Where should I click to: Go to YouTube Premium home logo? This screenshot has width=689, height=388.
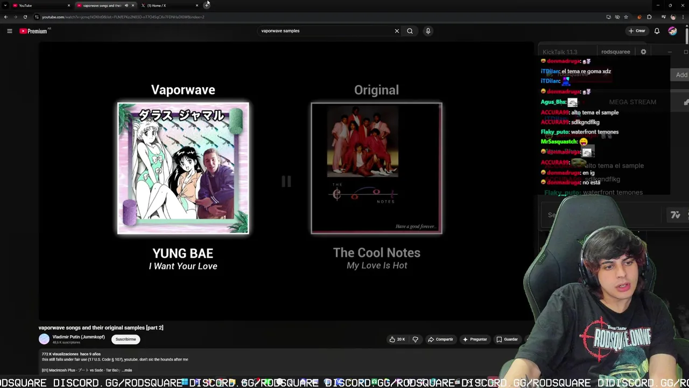[33, 31]
